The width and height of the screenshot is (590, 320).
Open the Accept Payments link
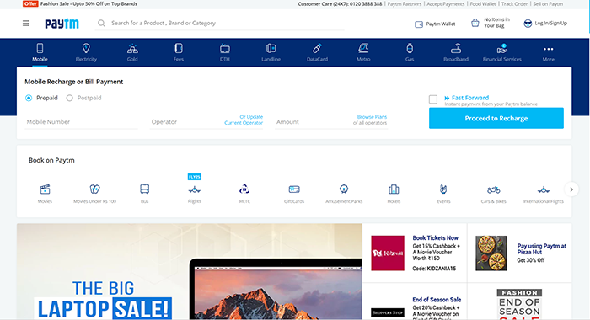(x=446, y=3)
